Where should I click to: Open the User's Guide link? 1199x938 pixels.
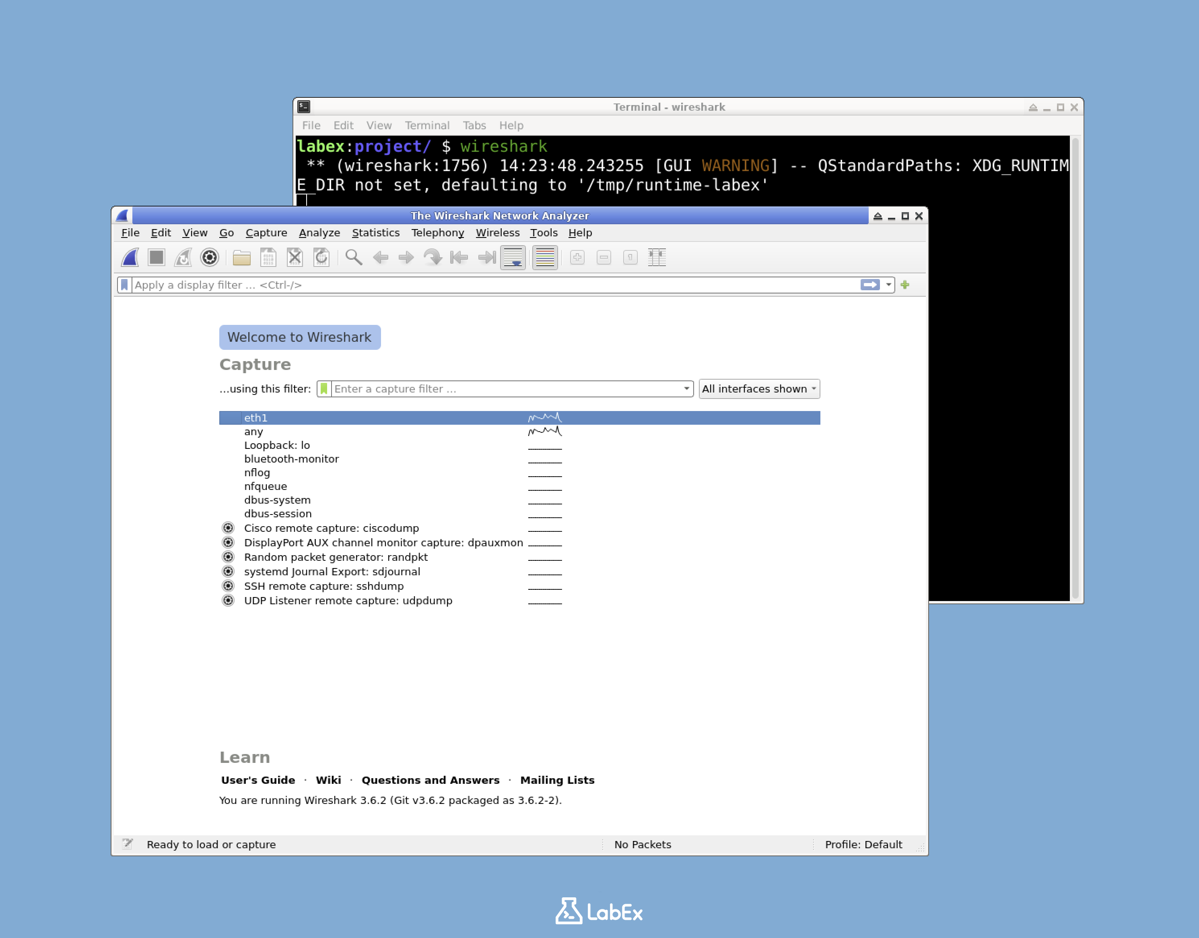click(258, 780)
